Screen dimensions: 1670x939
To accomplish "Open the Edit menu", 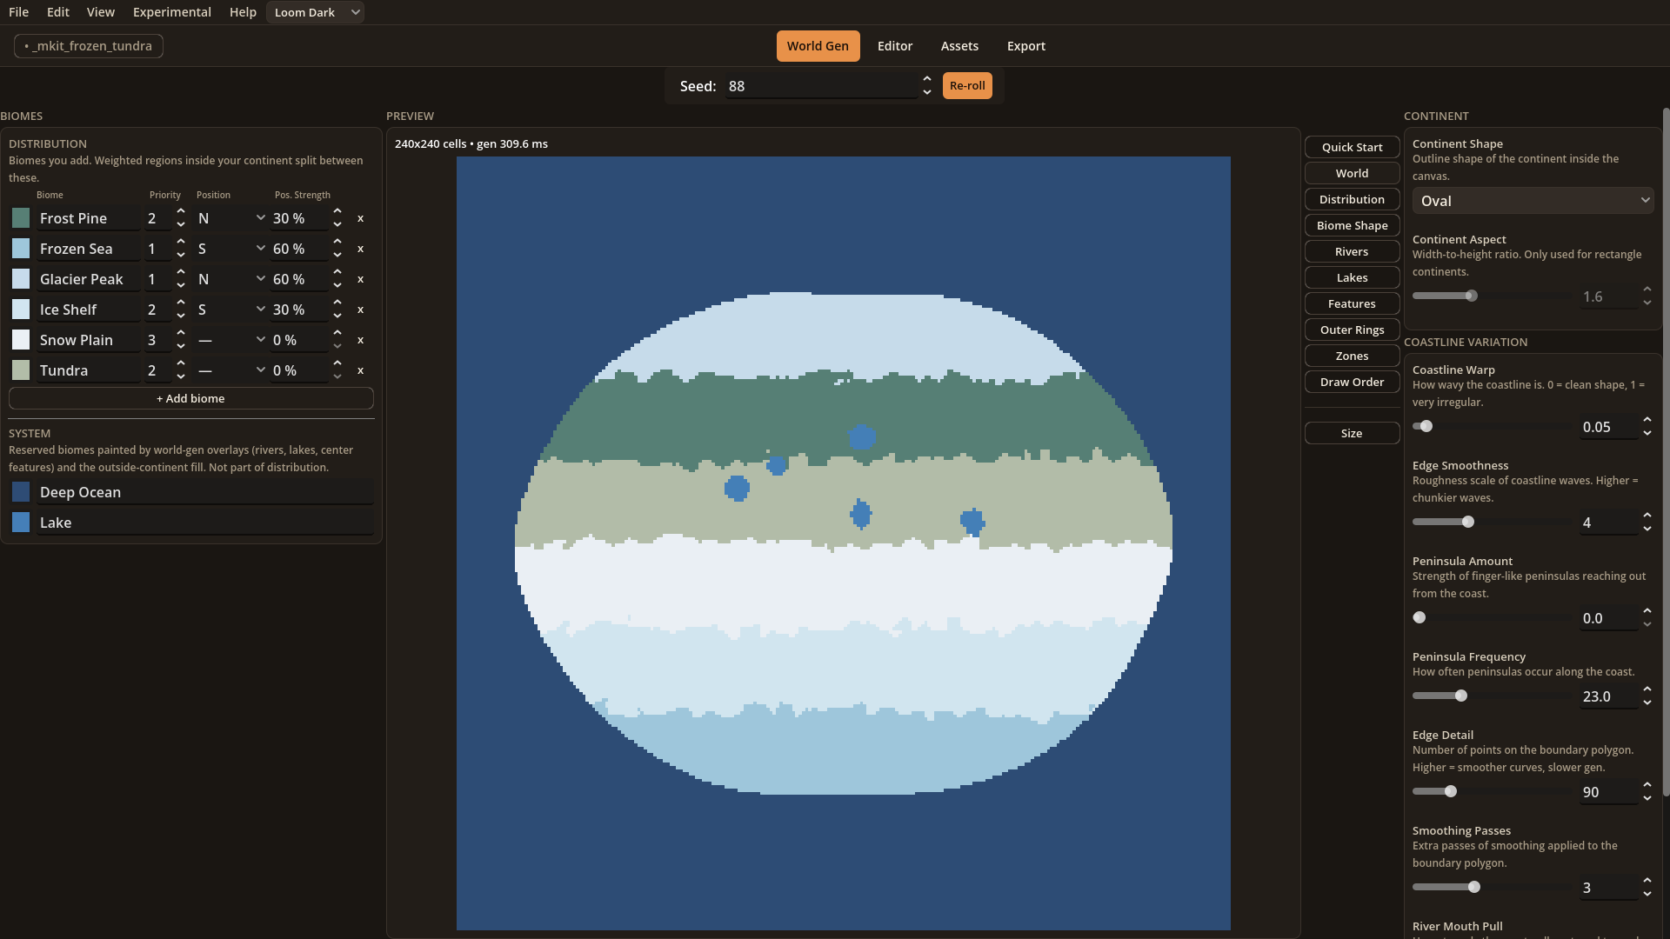I will [x=58, y=12].
